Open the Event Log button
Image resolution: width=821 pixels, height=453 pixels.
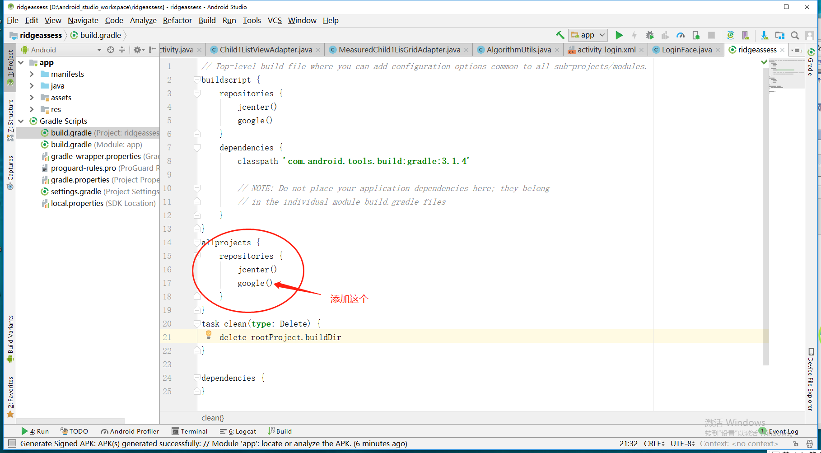coord(783,431)
